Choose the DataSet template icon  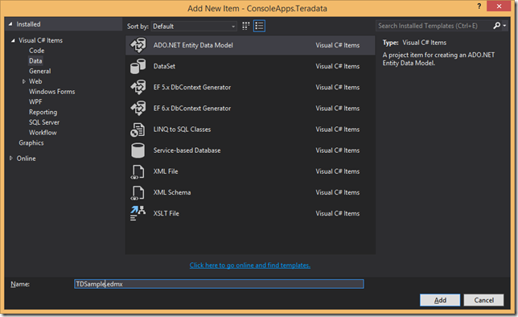tap(138, 66)
